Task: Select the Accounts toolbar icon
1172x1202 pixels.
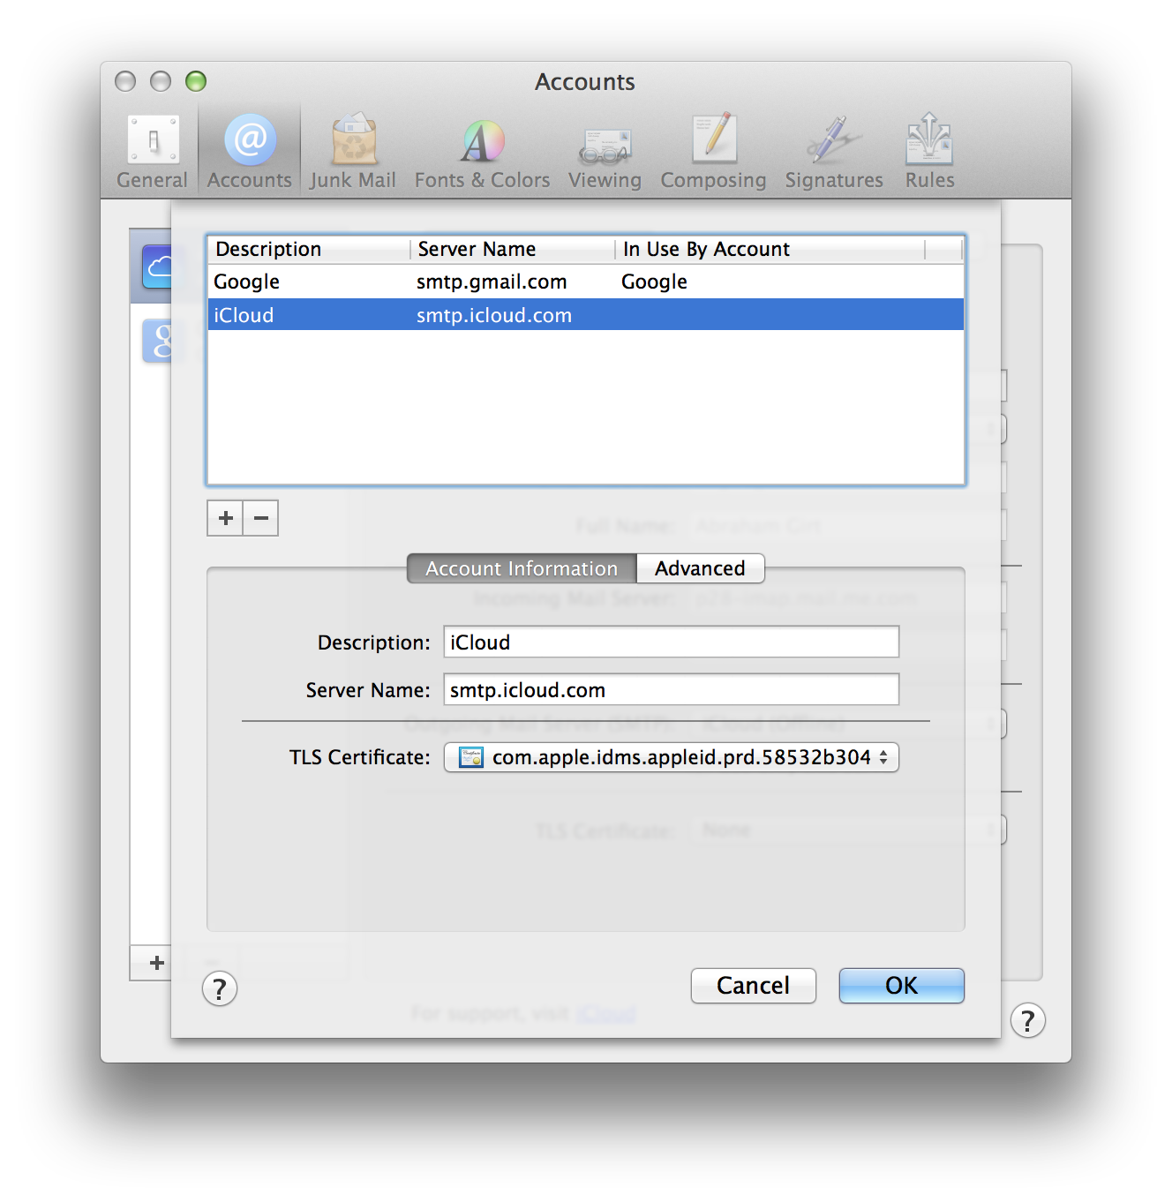Action: [250, 152]
